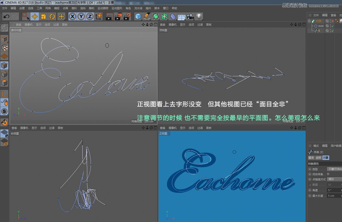The width and height of the screenshot is (342, 222).
Task: Open 显示 menu in top viewport
Action: coord(183,25)
